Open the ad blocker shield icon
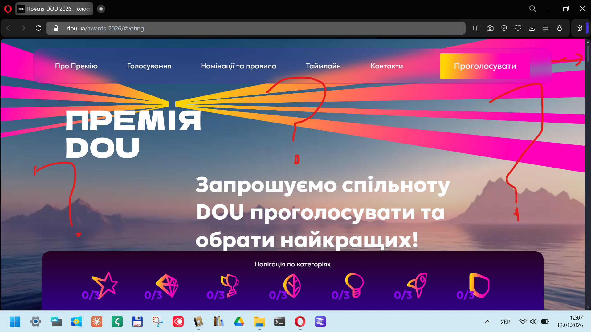 click(504, 28)
